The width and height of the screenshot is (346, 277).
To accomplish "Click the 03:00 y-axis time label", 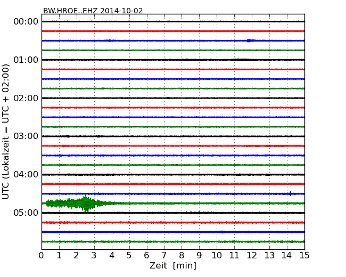I will [x=26, y=136].
